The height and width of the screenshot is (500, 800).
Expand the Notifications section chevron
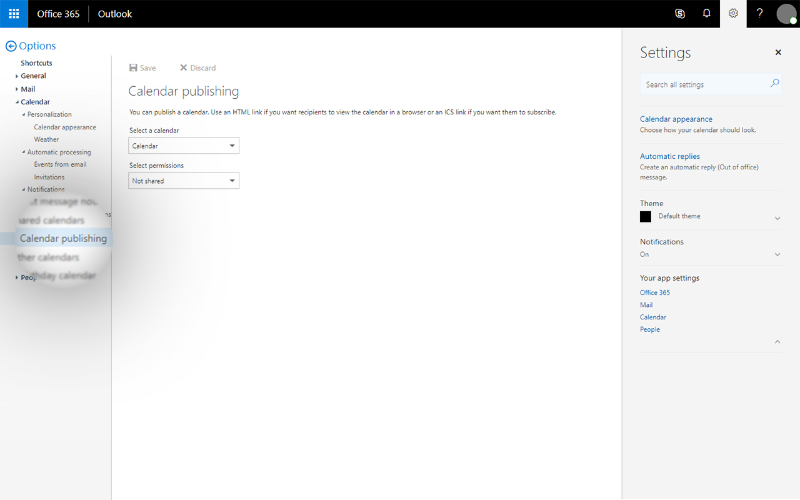(x=777, y=254)
